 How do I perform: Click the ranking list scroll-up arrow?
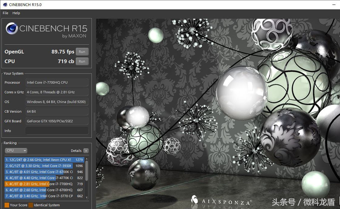click(x=87, y=159)
